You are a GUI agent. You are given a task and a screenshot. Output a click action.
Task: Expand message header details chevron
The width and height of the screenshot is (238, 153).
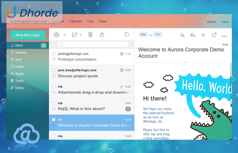click(x=185, y=62)
